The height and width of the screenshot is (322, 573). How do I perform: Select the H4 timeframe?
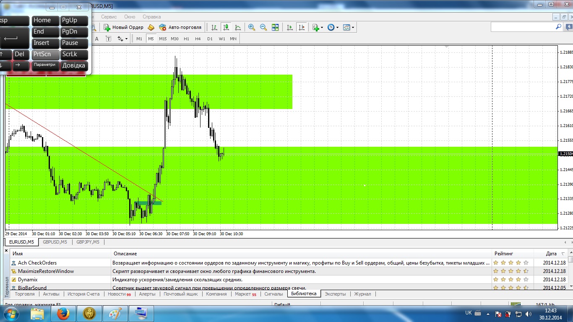click(198, 39)
